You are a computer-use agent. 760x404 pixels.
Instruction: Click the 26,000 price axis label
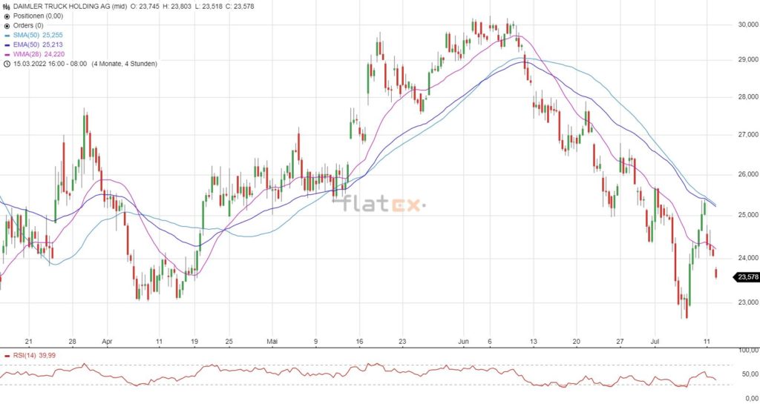point(748,174)
